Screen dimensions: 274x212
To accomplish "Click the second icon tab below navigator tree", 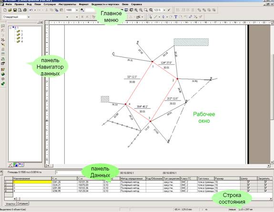I will (16, 165).
